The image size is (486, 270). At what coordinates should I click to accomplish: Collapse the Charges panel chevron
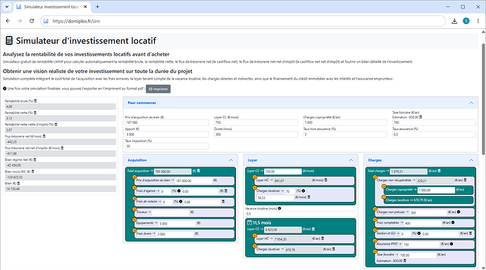point(471,160)
